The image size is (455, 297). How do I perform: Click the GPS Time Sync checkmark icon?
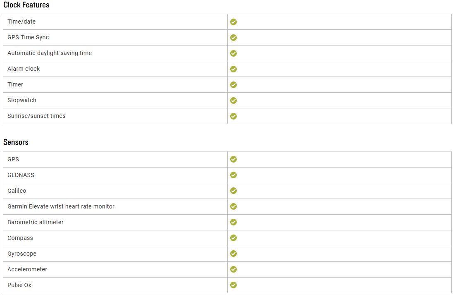[233, 38]
